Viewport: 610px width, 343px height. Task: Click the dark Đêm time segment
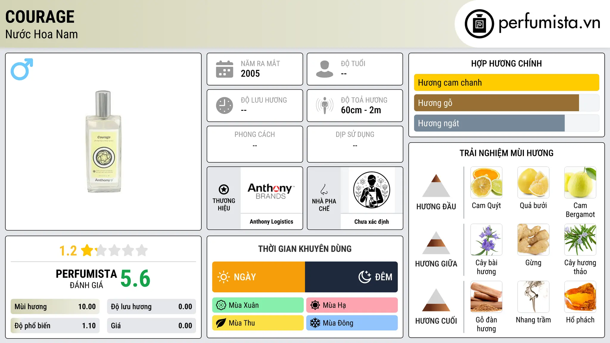tap(351, 277)
